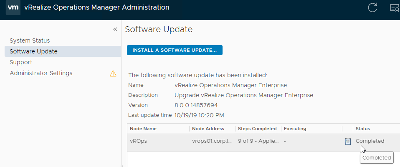400x167 pixels.
Task: Open the vROps node log icon
Action: click(348, 141)
